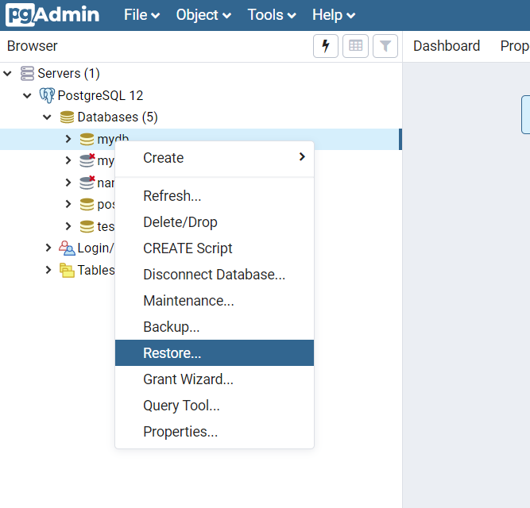
Task: Switch to the Dashboard tab
Action: 447,46
